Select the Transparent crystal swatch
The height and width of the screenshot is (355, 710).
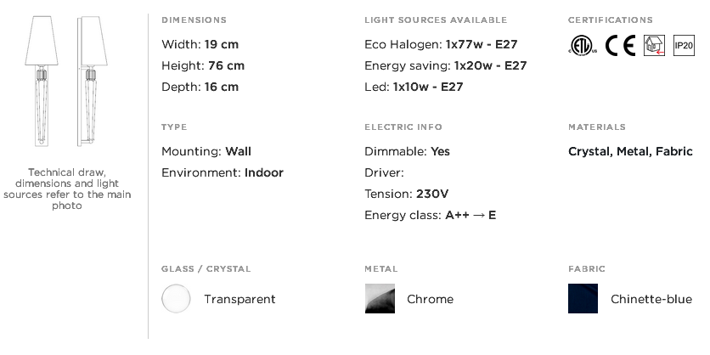pyautogui.click(x=176, y=298)
